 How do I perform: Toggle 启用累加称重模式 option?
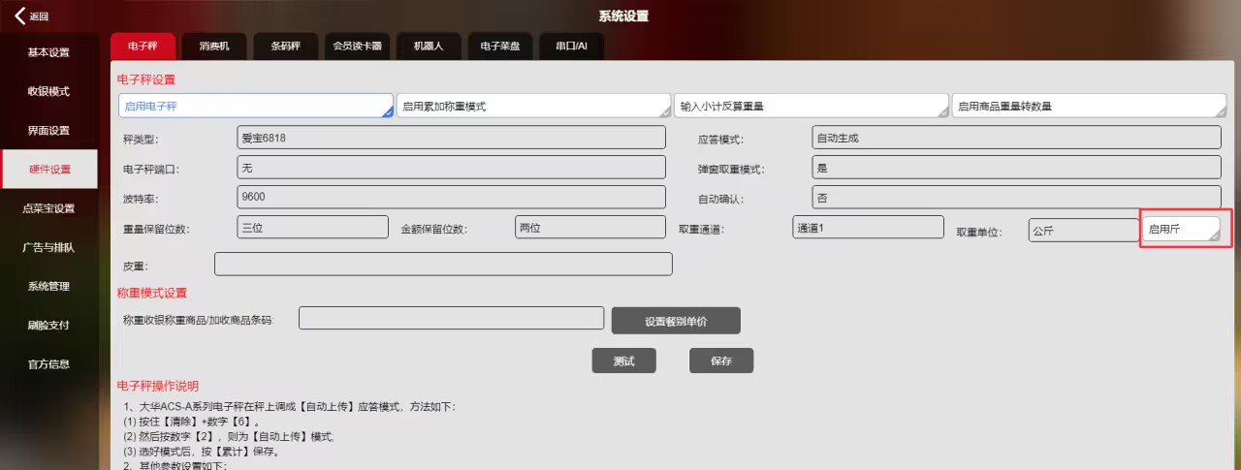[534, 106]
